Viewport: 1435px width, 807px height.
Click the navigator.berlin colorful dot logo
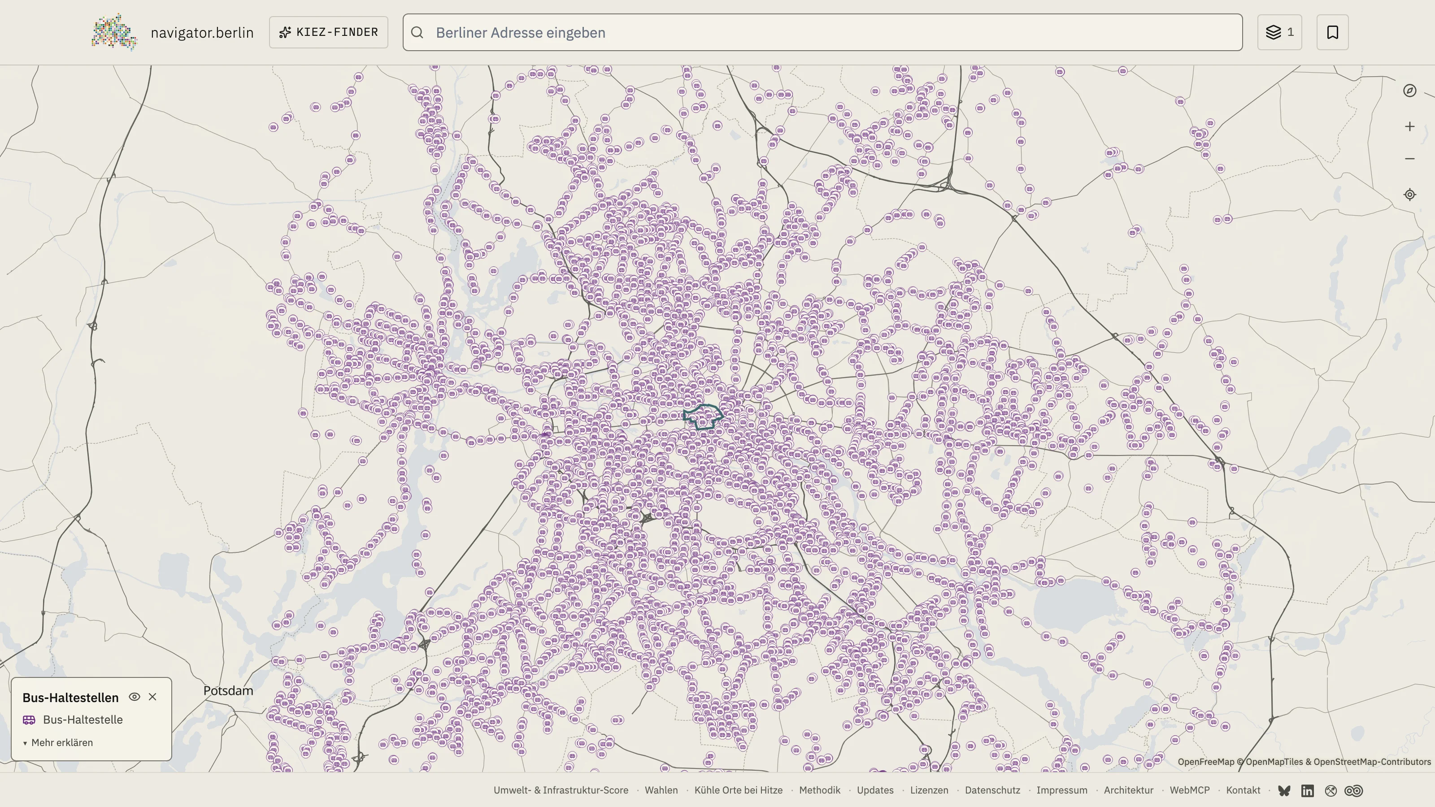114,32
